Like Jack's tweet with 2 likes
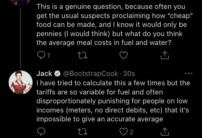 (x=124, y=132)
